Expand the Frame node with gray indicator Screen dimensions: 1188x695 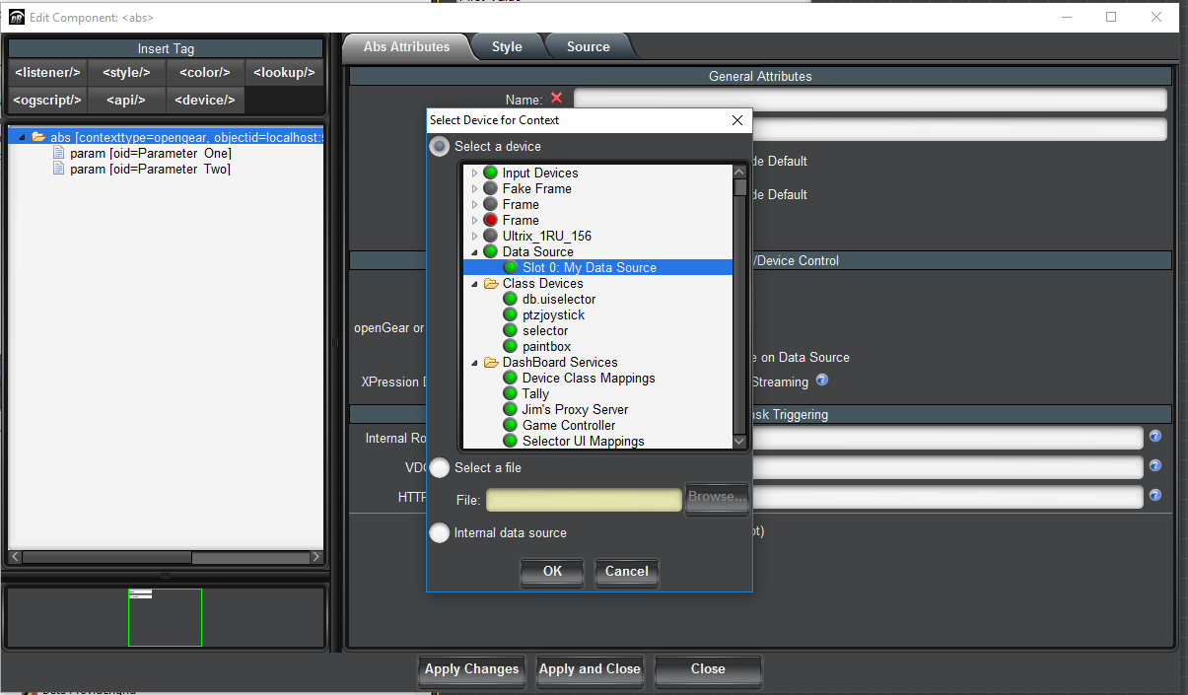(x=474, y=204)
